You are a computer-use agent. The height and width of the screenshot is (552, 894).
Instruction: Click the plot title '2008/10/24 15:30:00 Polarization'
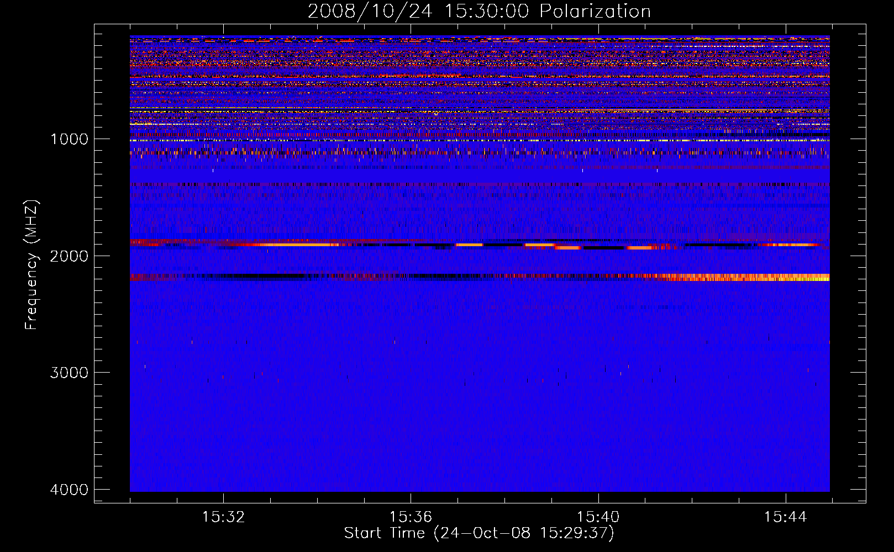point(479,12)
